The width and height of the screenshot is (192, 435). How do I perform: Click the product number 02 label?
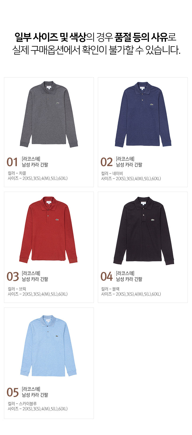(106, 162)
